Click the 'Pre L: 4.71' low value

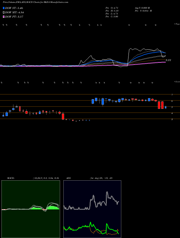point(112,14)
